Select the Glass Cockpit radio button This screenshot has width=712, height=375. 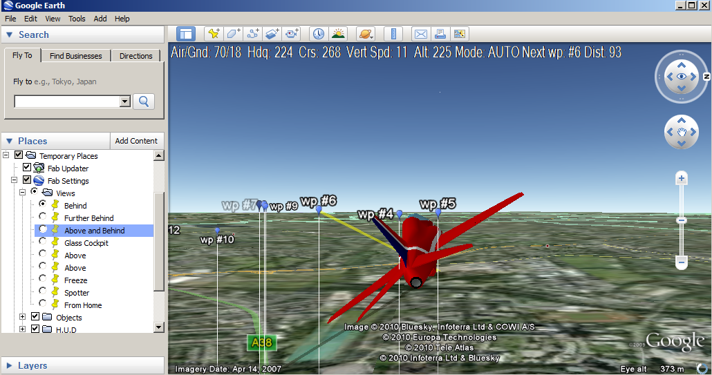pos(43,241)
